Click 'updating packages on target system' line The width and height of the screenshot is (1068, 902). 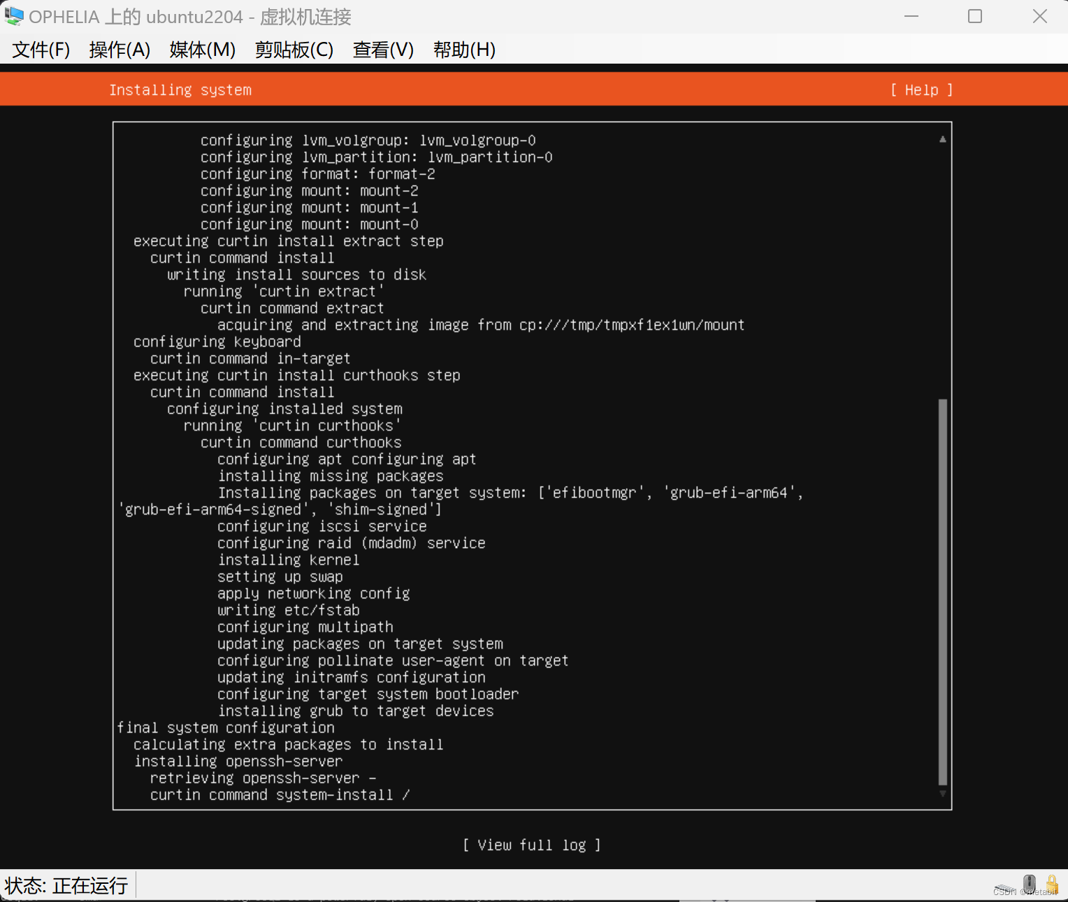click(x=360, y=644)
